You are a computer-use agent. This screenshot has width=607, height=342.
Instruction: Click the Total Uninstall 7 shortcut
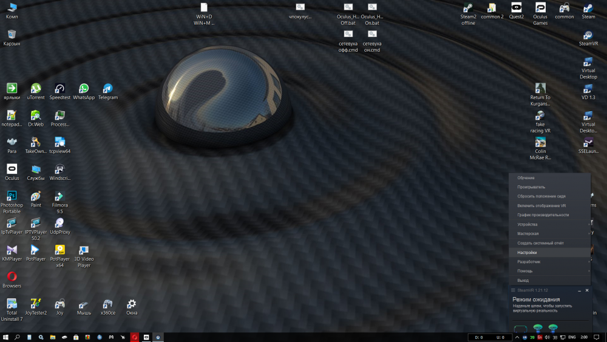[x=12, y=310]
